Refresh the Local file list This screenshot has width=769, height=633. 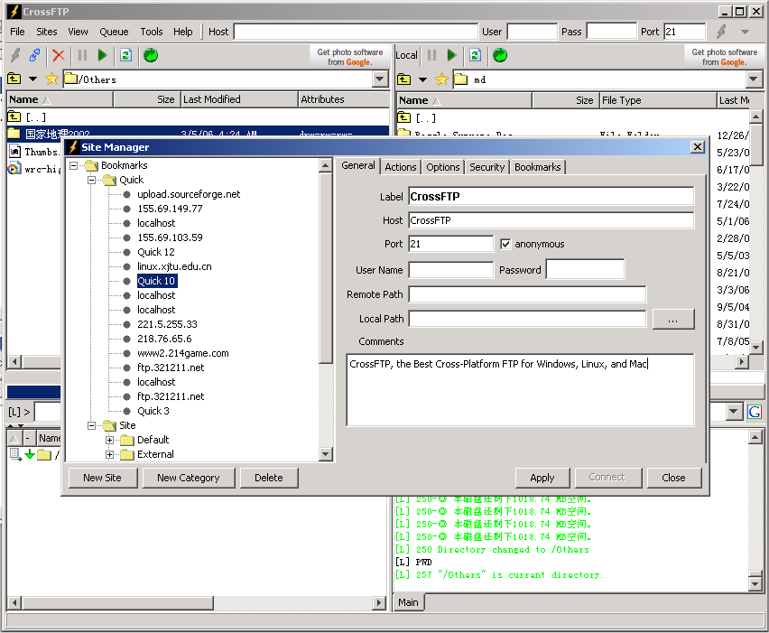click(x=476, y=55)
